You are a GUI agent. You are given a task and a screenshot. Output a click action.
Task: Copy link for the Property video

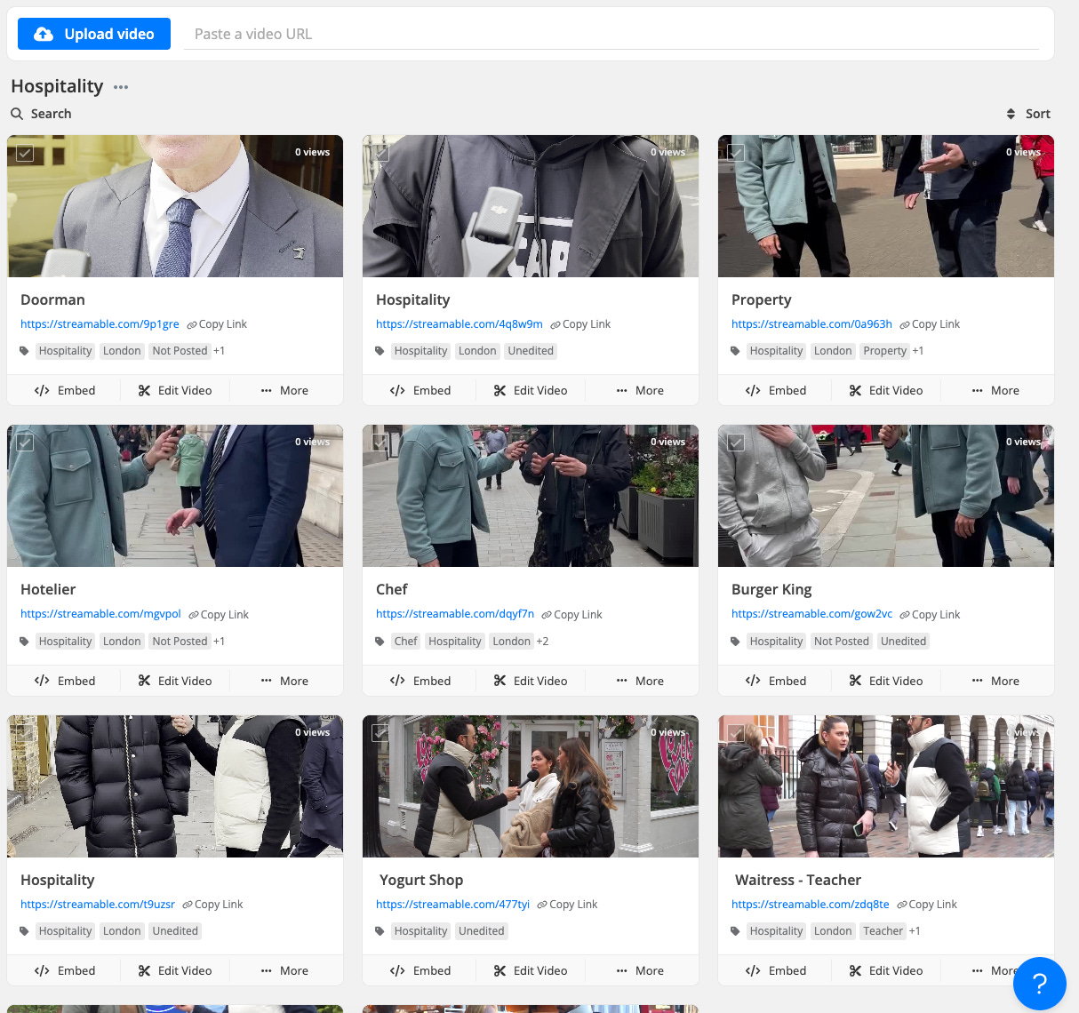(930, 324)
